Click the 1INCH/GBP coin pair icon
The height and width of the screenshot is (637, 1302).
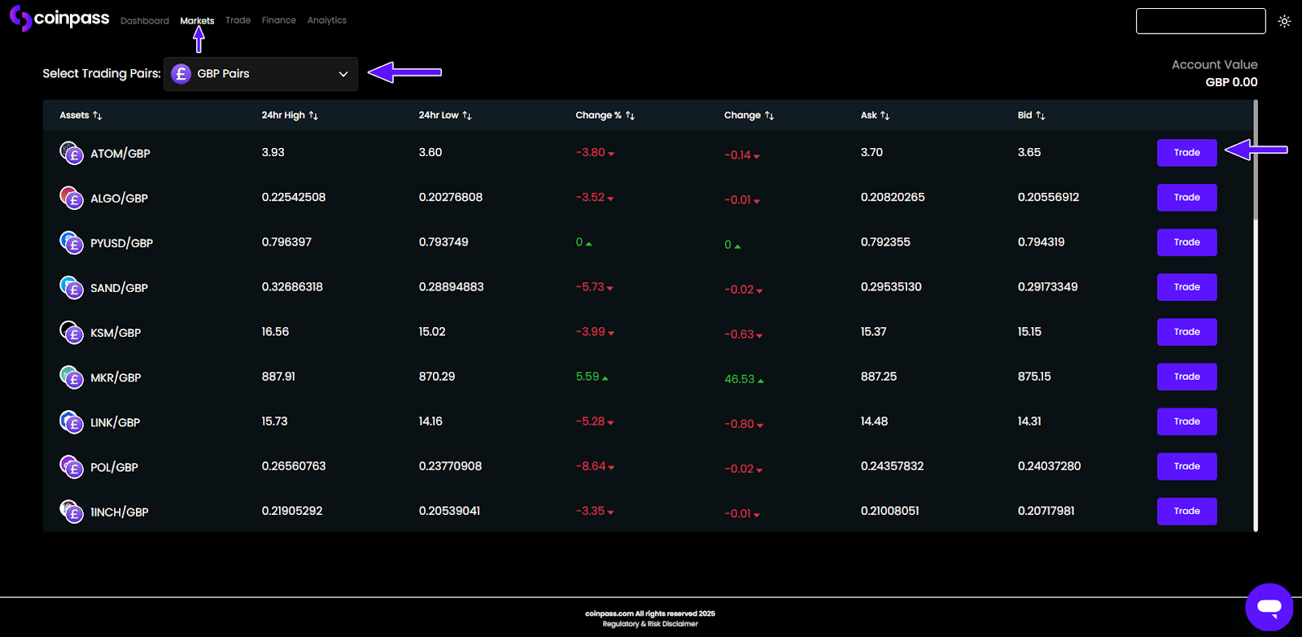(72, 512)
